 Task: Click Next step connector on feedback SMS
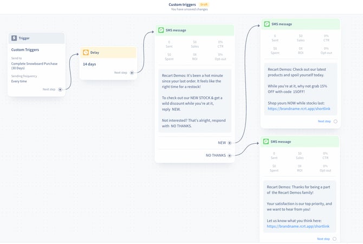tap(335, 239)
